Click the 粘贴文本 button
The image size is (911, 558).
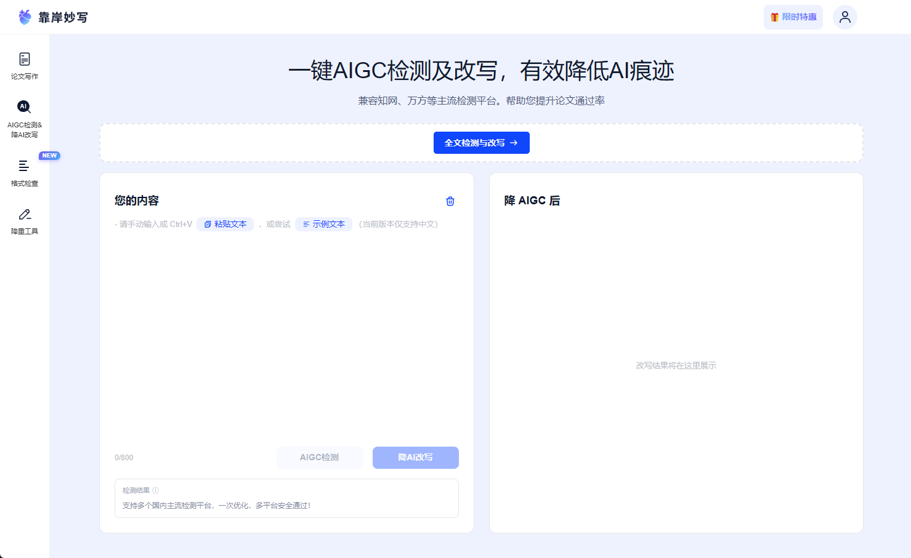click(225, 224)
